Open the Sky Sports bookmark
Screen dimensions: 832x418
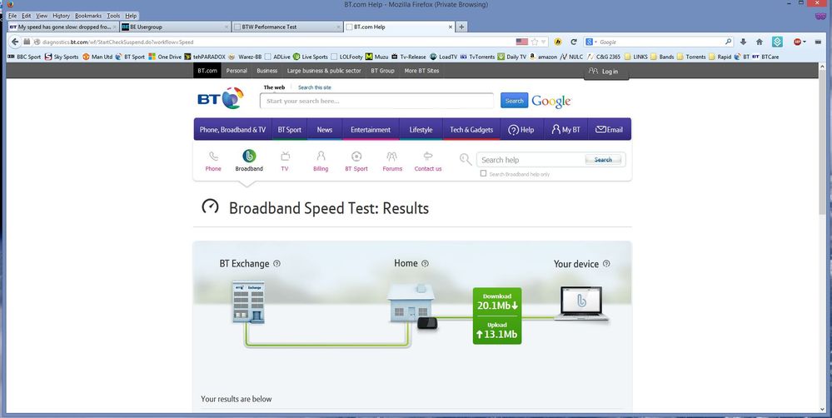coord(62,57)
